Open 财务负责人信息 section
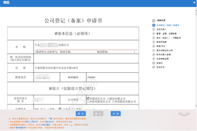Viewport: 197px width, 131px height. (164, 55)
